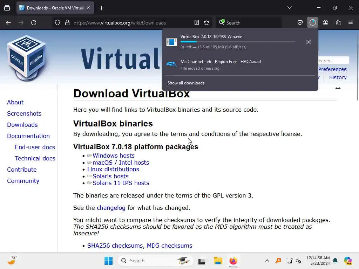This screenshot has width=359, height=269.
Task: Click the double-arrow width toggle icon
Action: click(x=338, y=88)
